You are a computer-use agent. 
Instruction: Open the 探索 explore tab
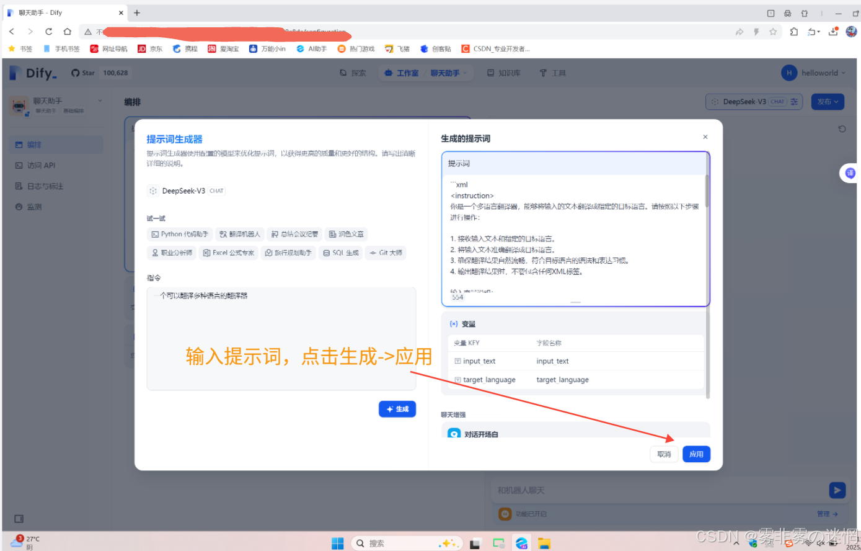click(353, 73)
